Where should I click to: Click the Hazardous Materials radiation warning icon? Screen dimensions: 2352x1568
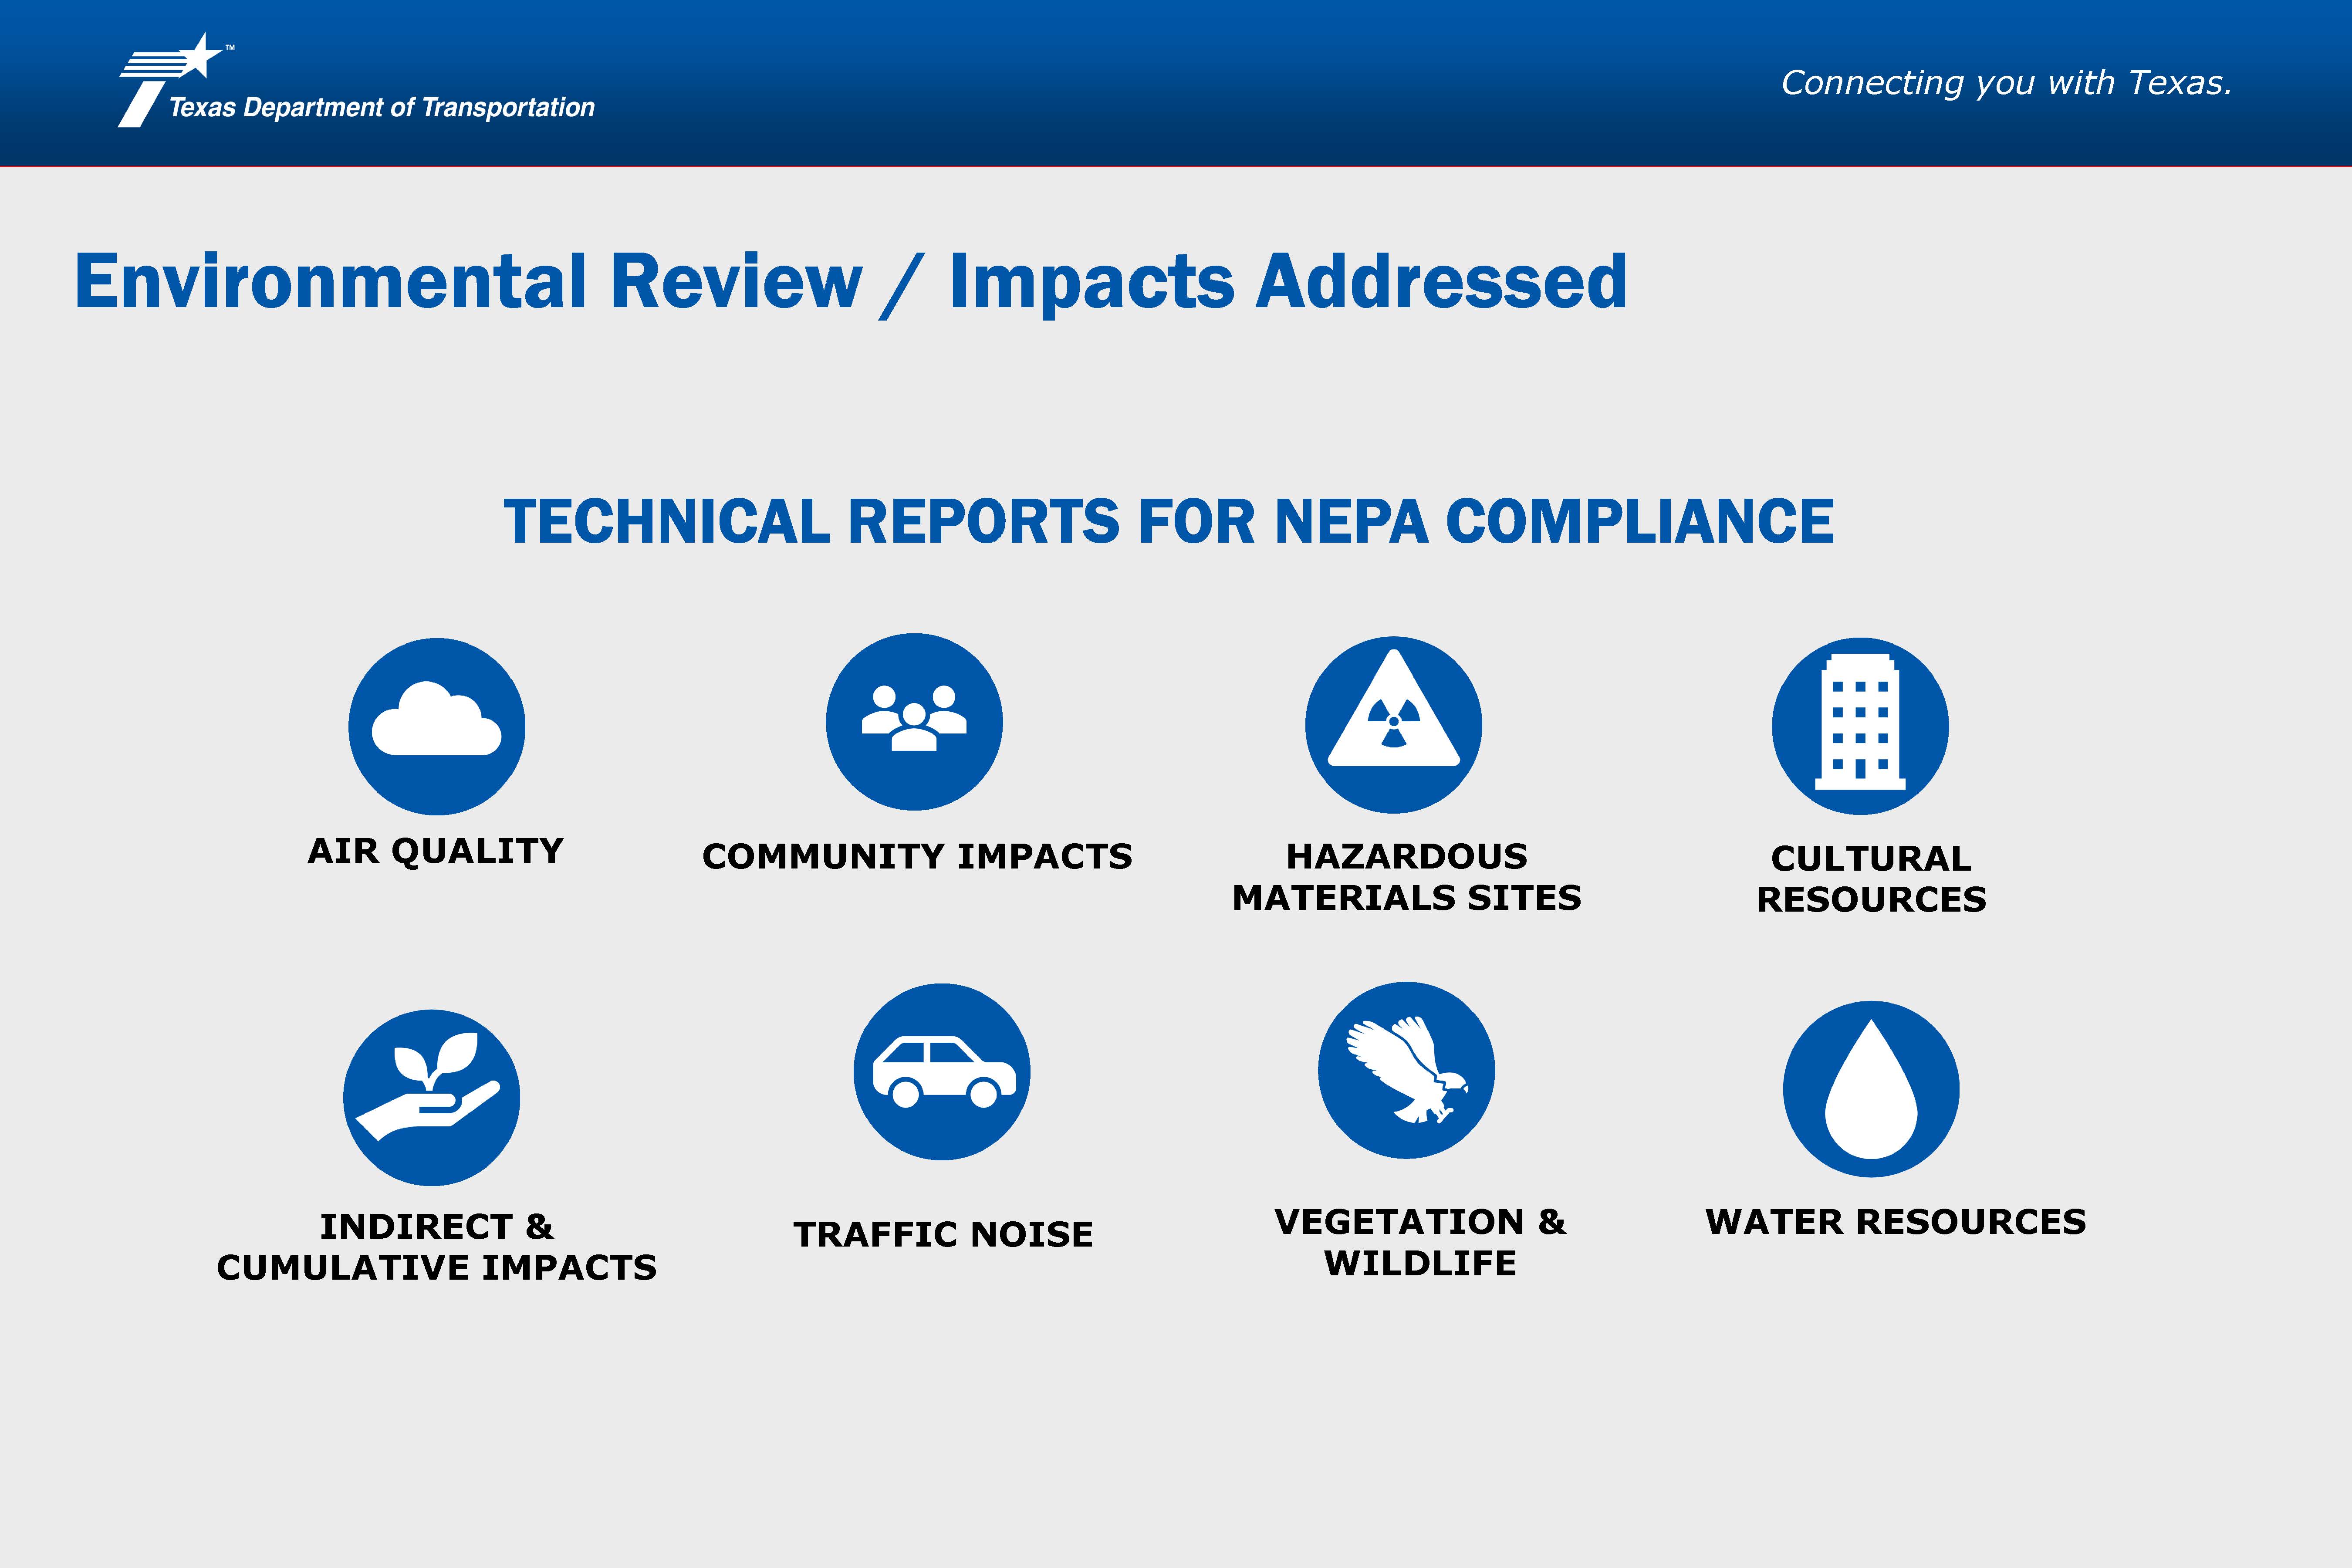click(1394, 725)
